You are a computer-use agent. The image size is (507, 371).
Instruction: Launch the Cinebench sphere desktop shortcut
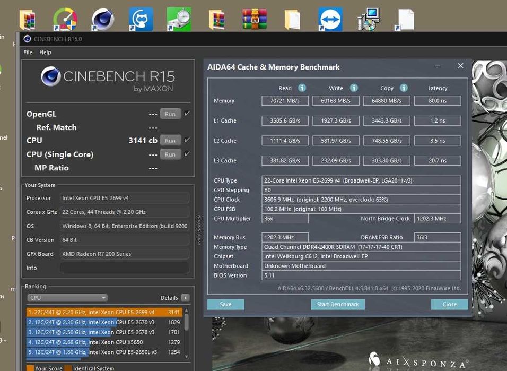(x=103, y=20)
